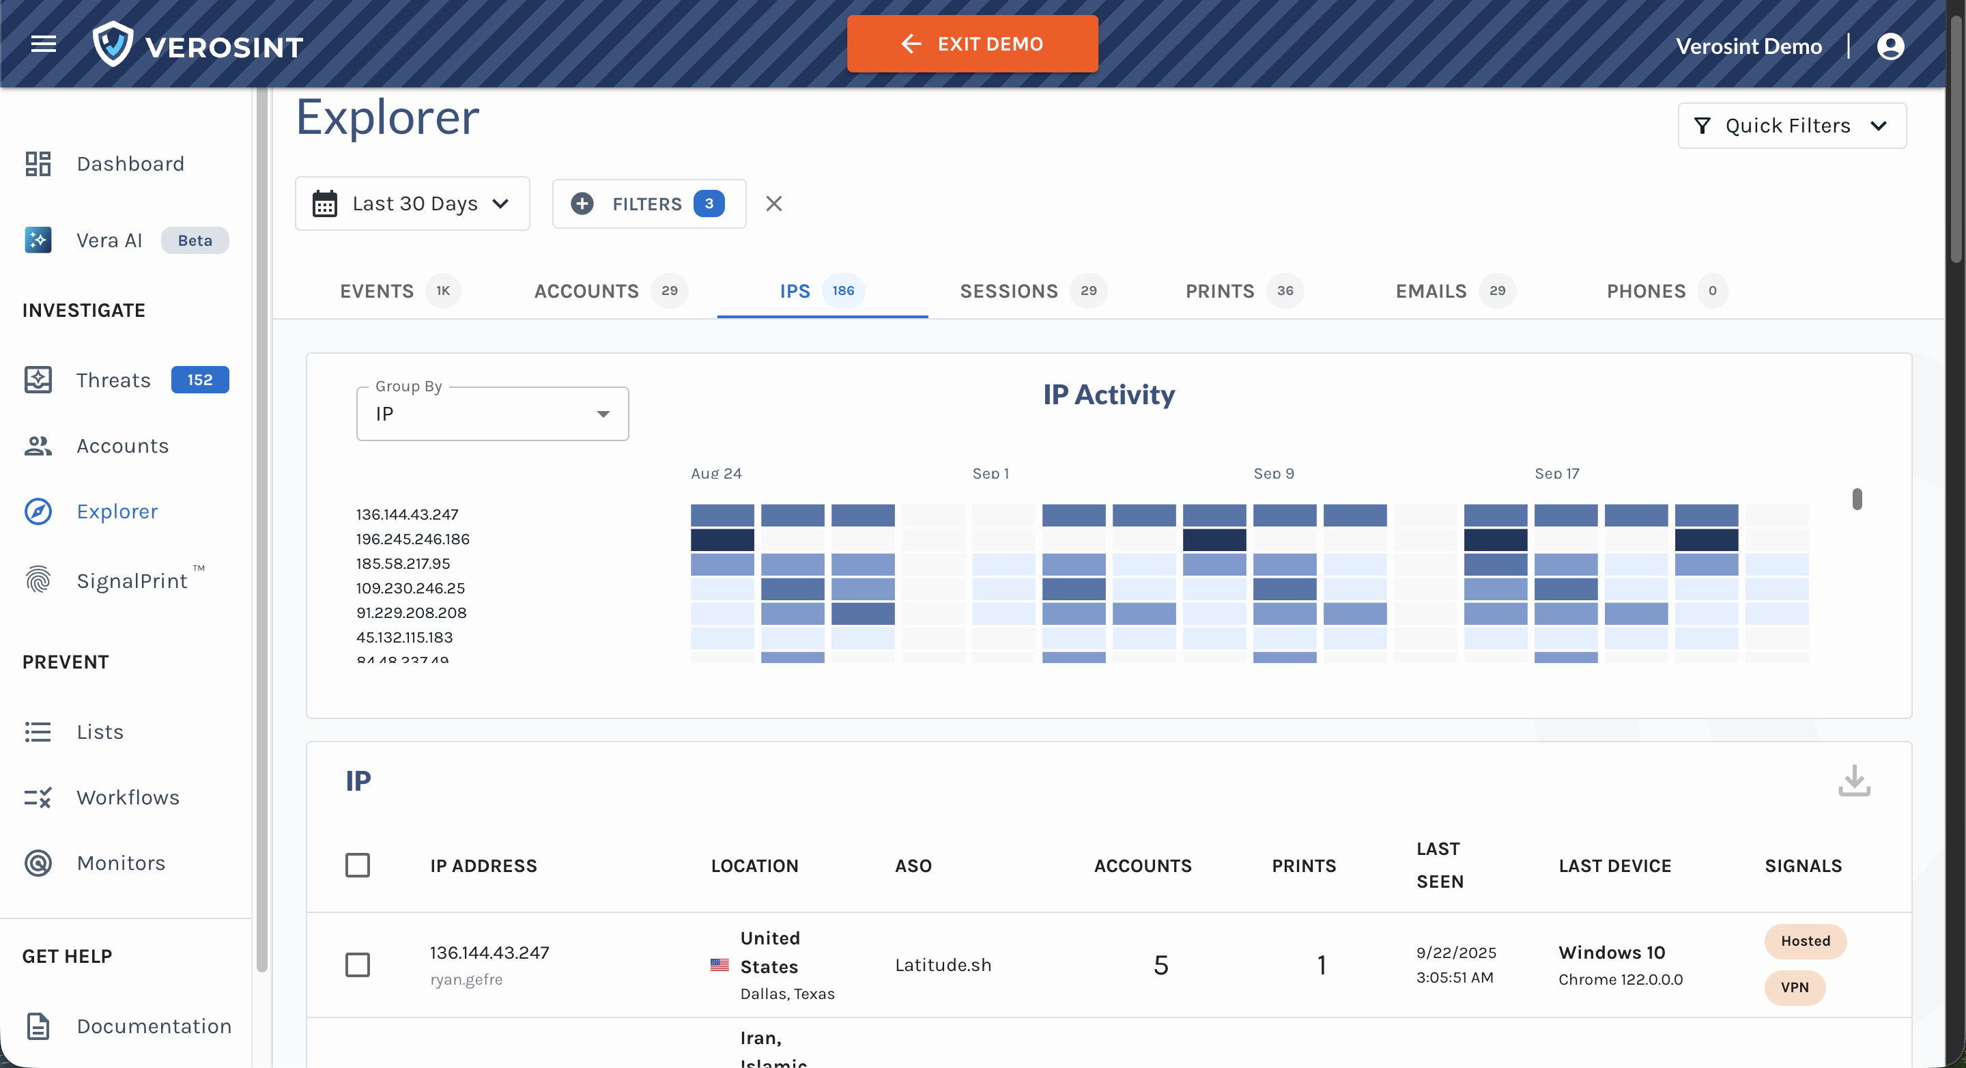Click the Vera AI sparkle icon
The height and width of the screenshot is (1068, 1966).
[38, 240]
